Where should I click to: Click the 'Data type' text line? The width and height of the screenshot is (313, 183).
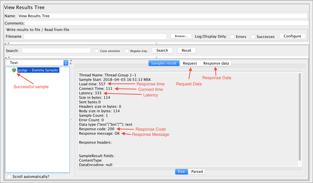point(105,124)
